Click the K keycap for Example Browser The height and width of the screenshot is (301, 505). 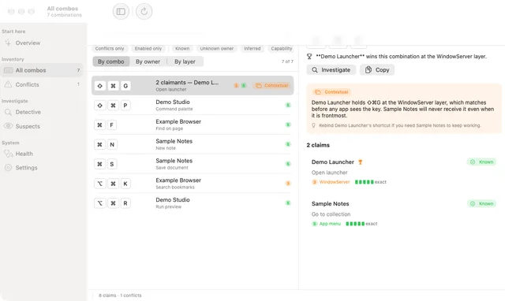(125, 184)
